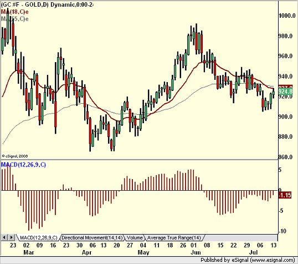This screenshot has height=264, width=298.
Task: Click the left scroll arrow beside indicator tabs
Action: (4, 237)
